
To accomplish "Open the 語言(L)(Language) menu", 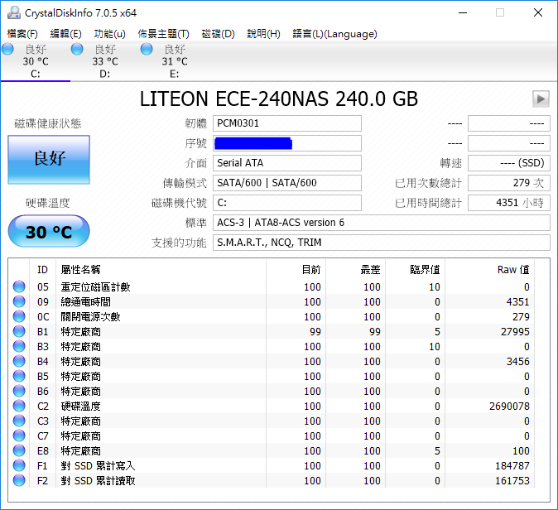I will (334, 34).
